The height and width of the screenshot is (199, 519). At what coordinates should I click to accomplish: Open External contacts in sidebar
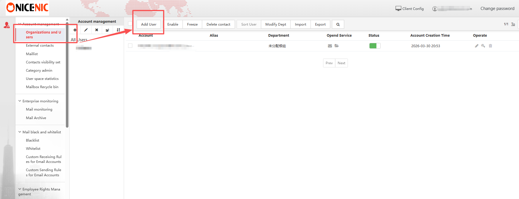pos(40,45)
